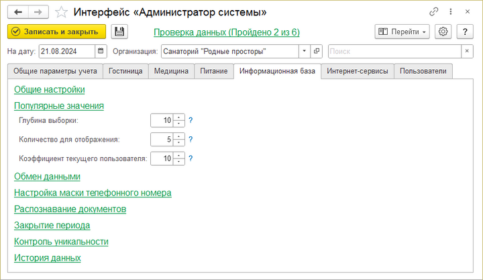
Task: Clear the search field
Action: [x=467, y=51]
